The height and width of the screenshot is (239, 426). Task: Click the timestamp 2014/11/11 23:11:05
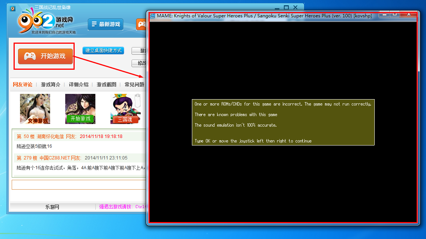(106, 158)
